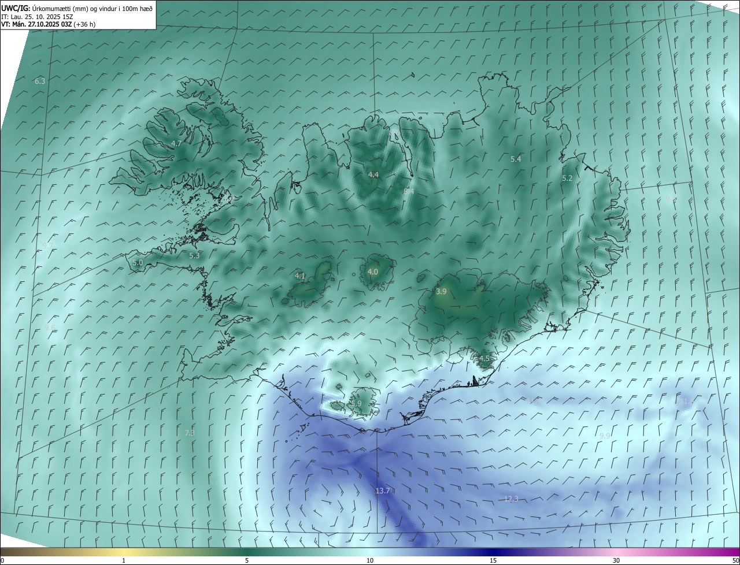The image size is (740, 565).
Task: Click the 7.3 value label southwest of Iceland
Action: click(190, 433)
